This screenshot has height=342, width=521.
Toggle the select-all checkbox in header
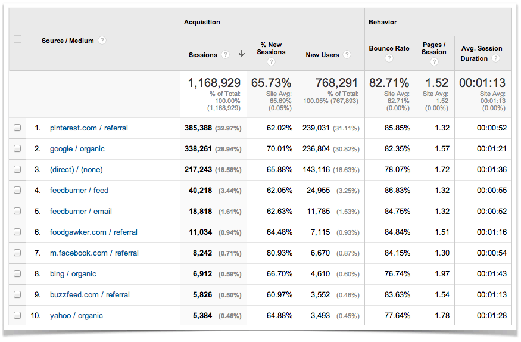pyautogui.click(x=17, y=39)
